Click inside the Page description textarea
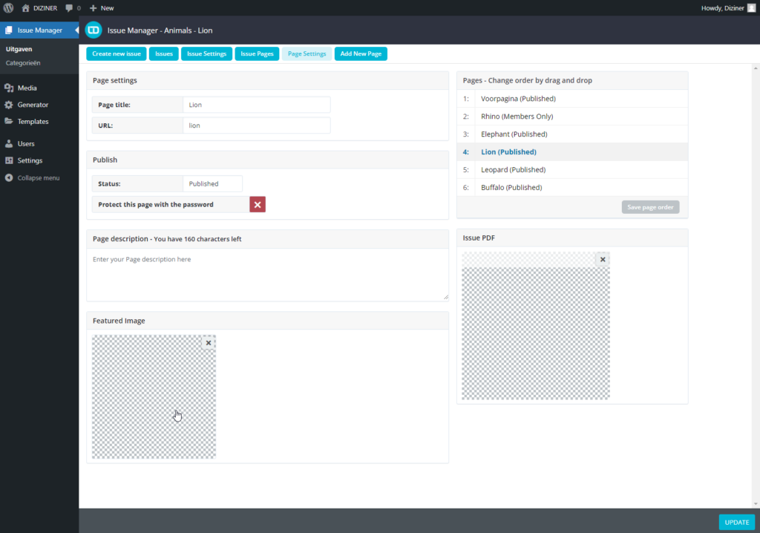 267,275
